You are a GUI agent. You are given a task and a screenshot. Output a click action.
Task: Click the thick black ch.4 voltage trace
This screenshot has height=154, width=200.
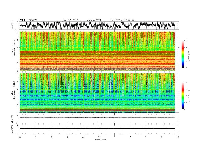click(97, 129)
